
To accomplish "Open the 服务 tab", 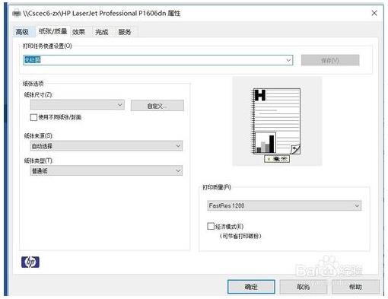I will [x=125, y=32].
